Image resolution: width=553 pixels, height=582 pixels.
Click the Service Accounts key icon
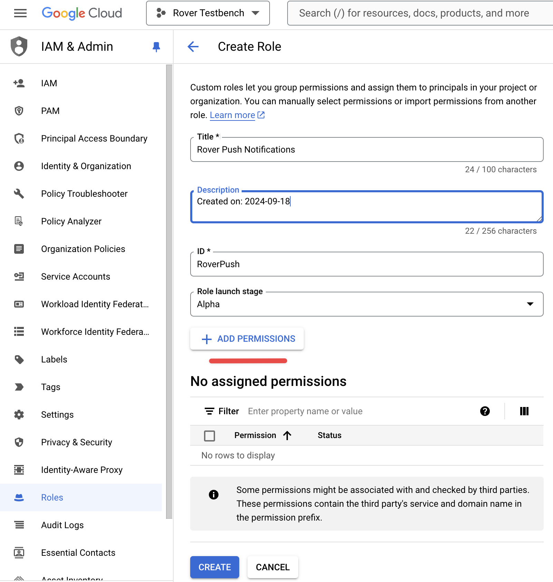click(x=19, y=277)
